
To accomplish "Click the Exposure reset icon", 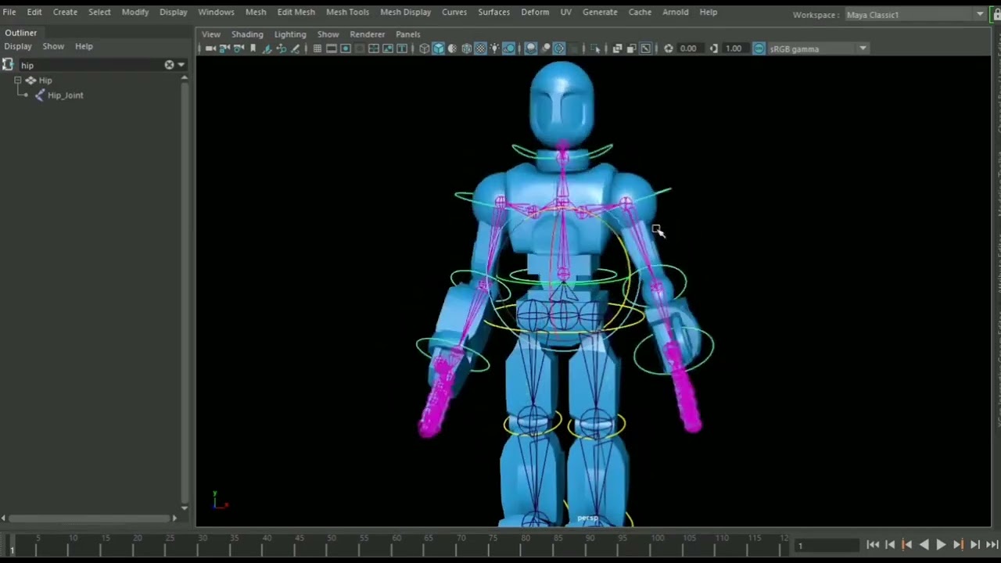I will pos(669,48).
